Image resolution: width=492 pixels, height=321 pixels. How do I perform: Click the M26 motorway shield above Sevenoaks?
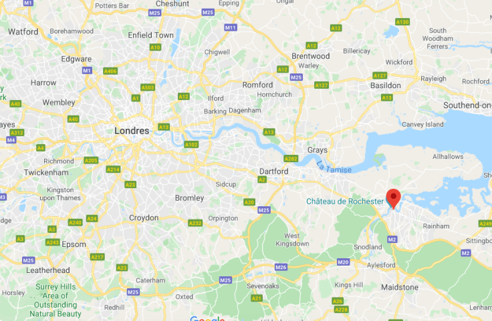point(281,267)
